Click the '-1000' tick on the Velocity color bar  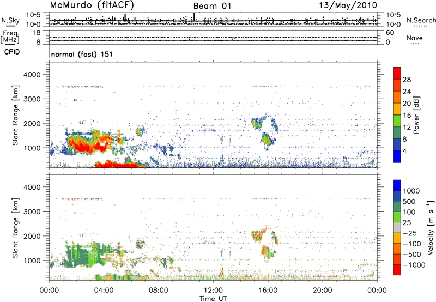point(414,265)
